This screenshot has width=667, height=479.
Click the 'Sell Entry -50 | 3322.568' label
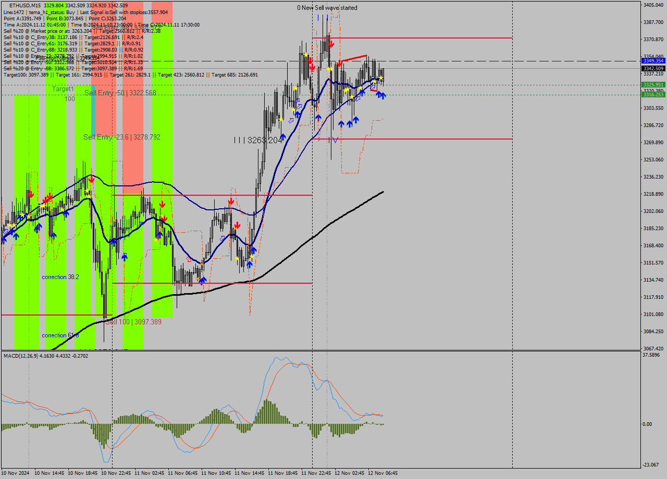(120, 93)
